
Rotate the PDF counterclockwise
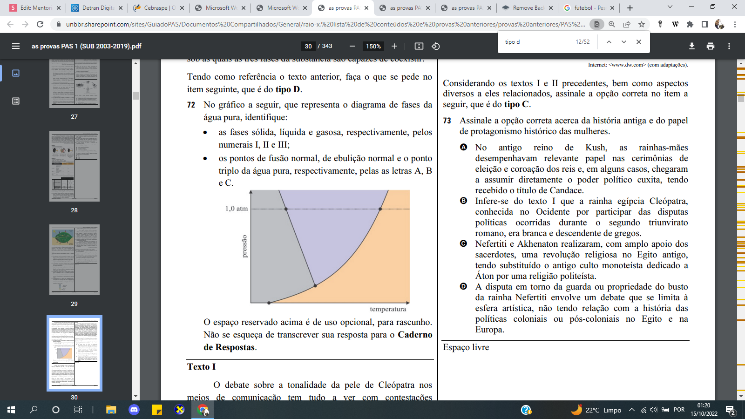436,46
